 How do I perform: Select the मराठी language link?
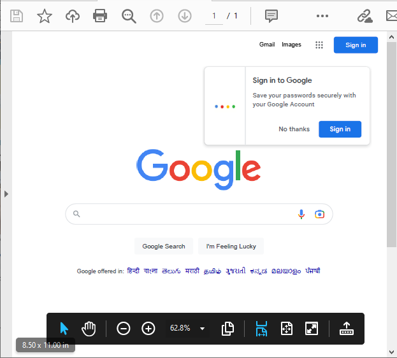click(192, 271)
